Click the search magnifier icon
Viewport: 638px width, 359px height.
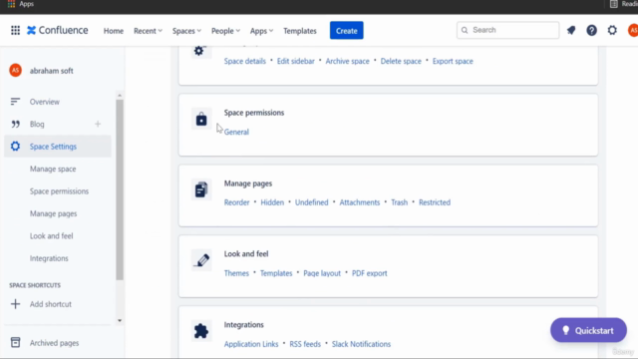point(465,30)
